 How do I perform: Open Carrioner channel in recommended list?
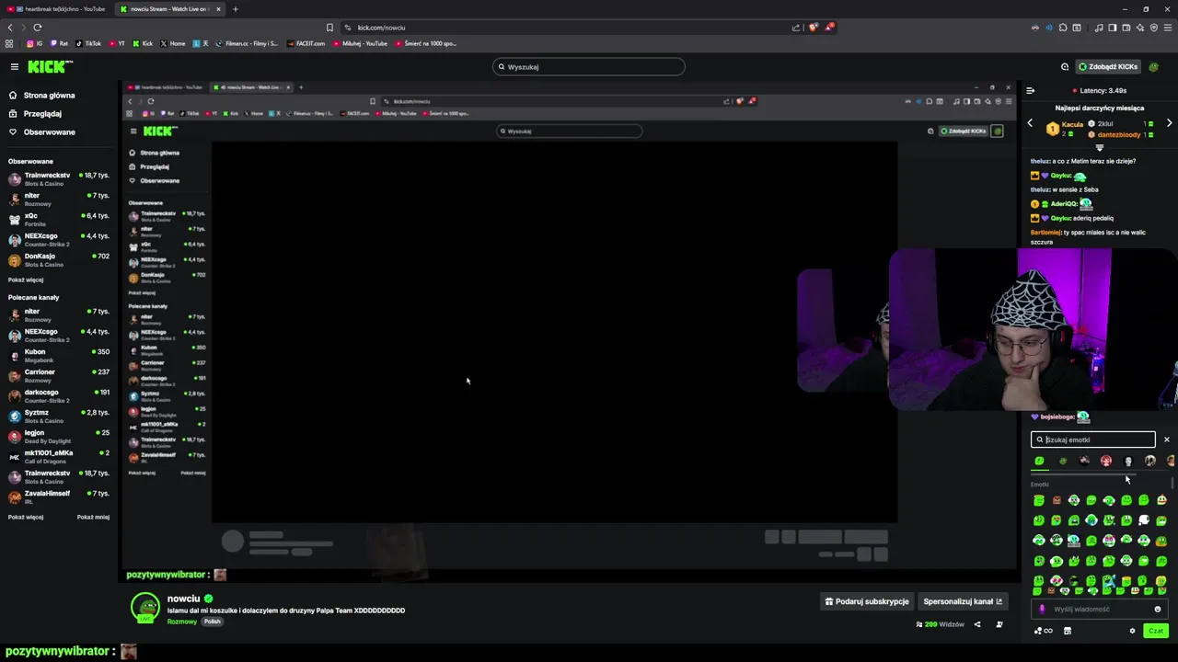click(x=59, y=375)
